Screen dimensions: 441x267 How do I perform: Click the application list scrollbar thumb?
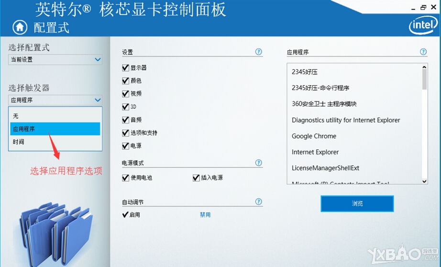click(x=424, y=79)
